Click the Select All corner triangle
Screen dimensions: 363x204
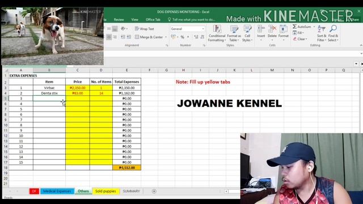tap(6, 70)
